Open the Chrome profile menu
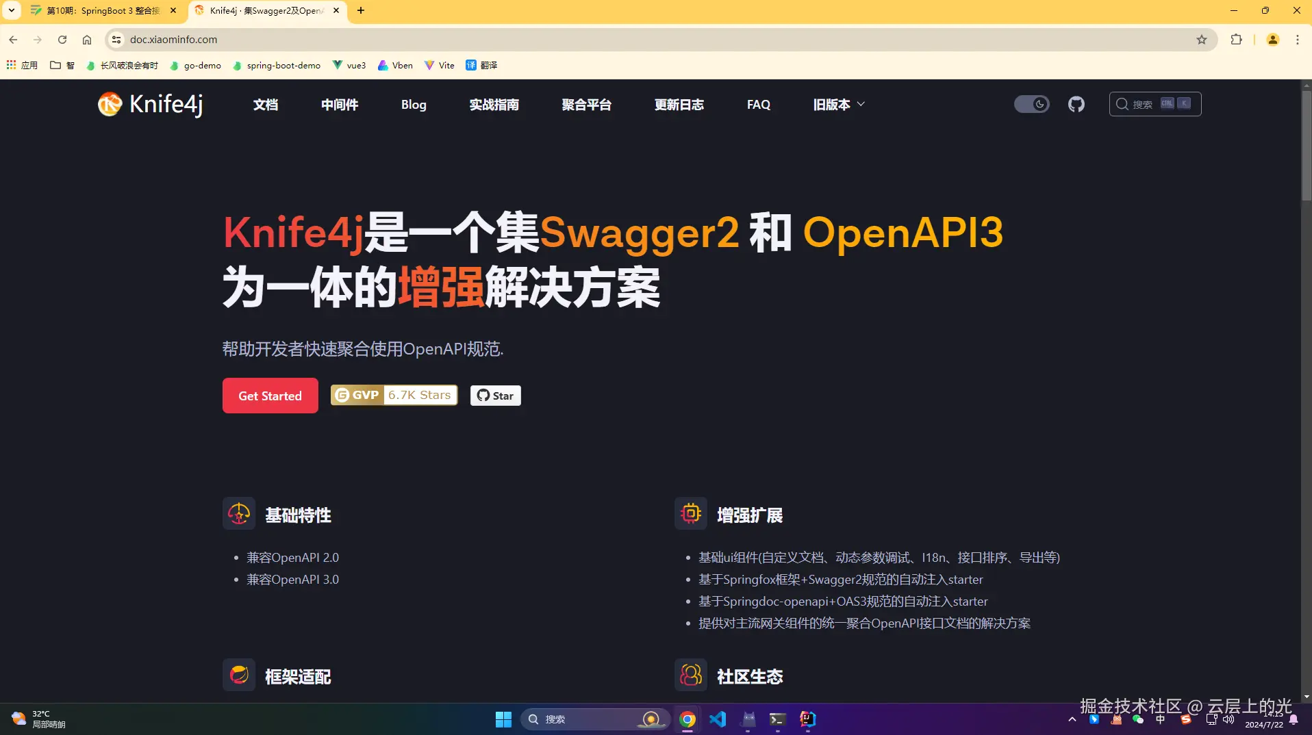Viewport: 1312px width, 735px height. pos(1273,40)
